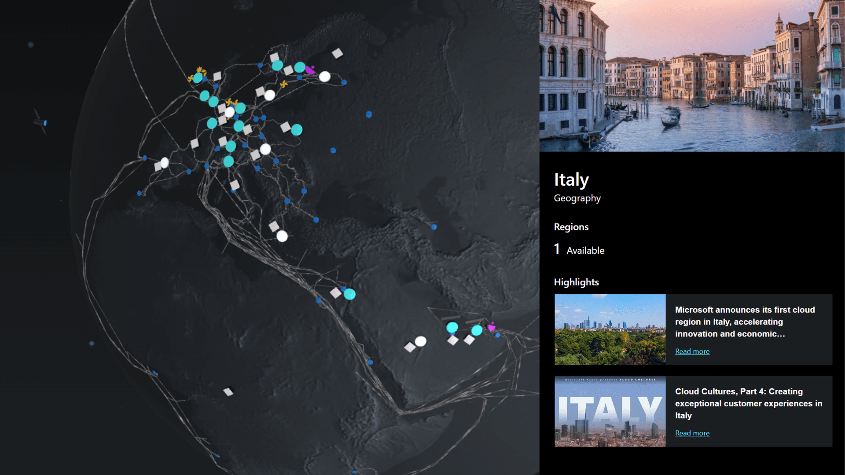Click the gray square marker in southern Africa

click(228, 392)
